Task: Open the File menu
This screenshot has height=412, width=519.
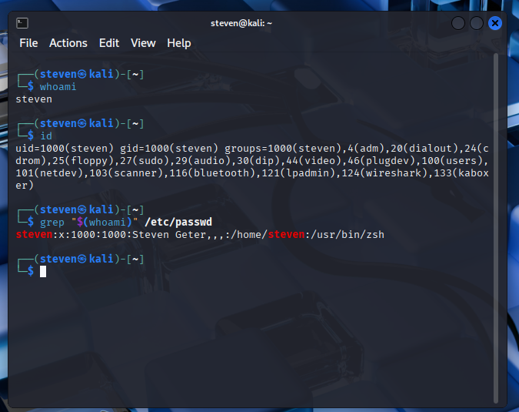Action: click(28, 43)
